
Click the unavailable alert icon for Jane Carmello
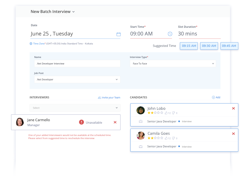81,122
